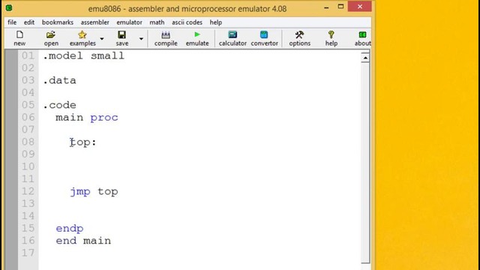This screenshot has width=480, height=270.
Task: Click the emu8086 title bar app icon
Action: click(x=9, y=8)
